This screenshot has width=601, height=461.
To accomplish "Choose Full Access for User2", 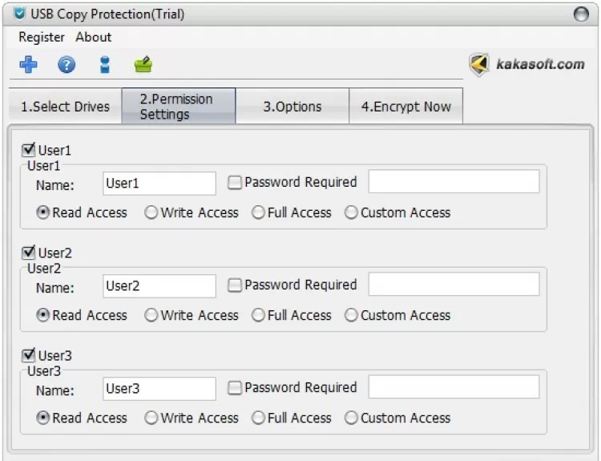I will click(x=258, y=316).
